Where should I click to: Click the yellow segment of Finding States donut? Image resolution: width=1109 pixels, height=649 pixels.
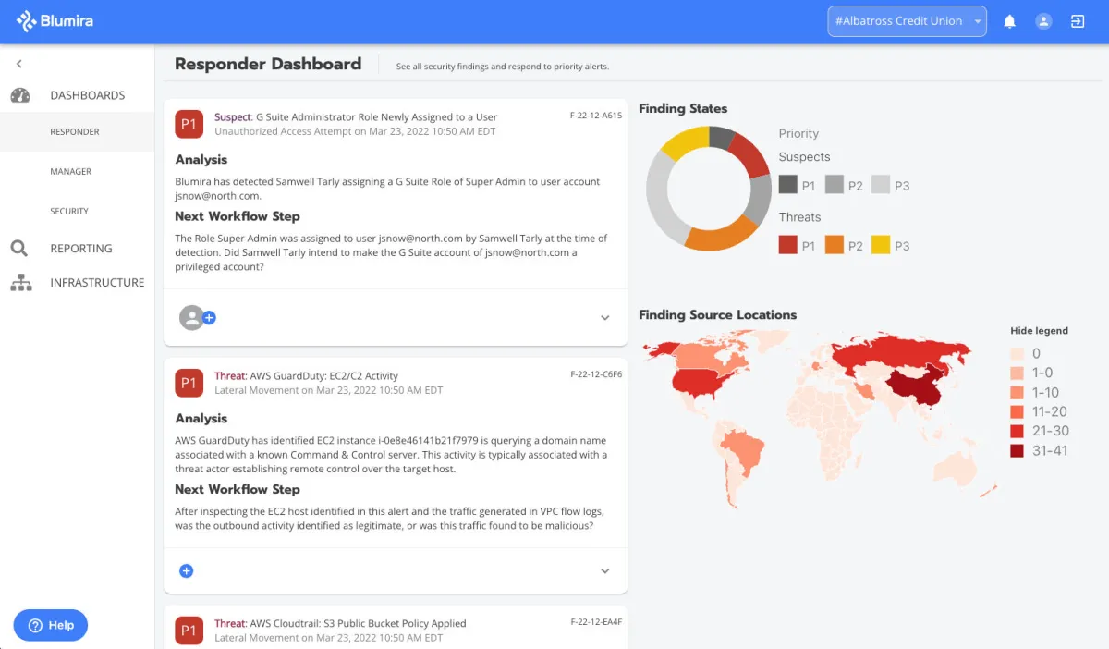tap(686, 141)
